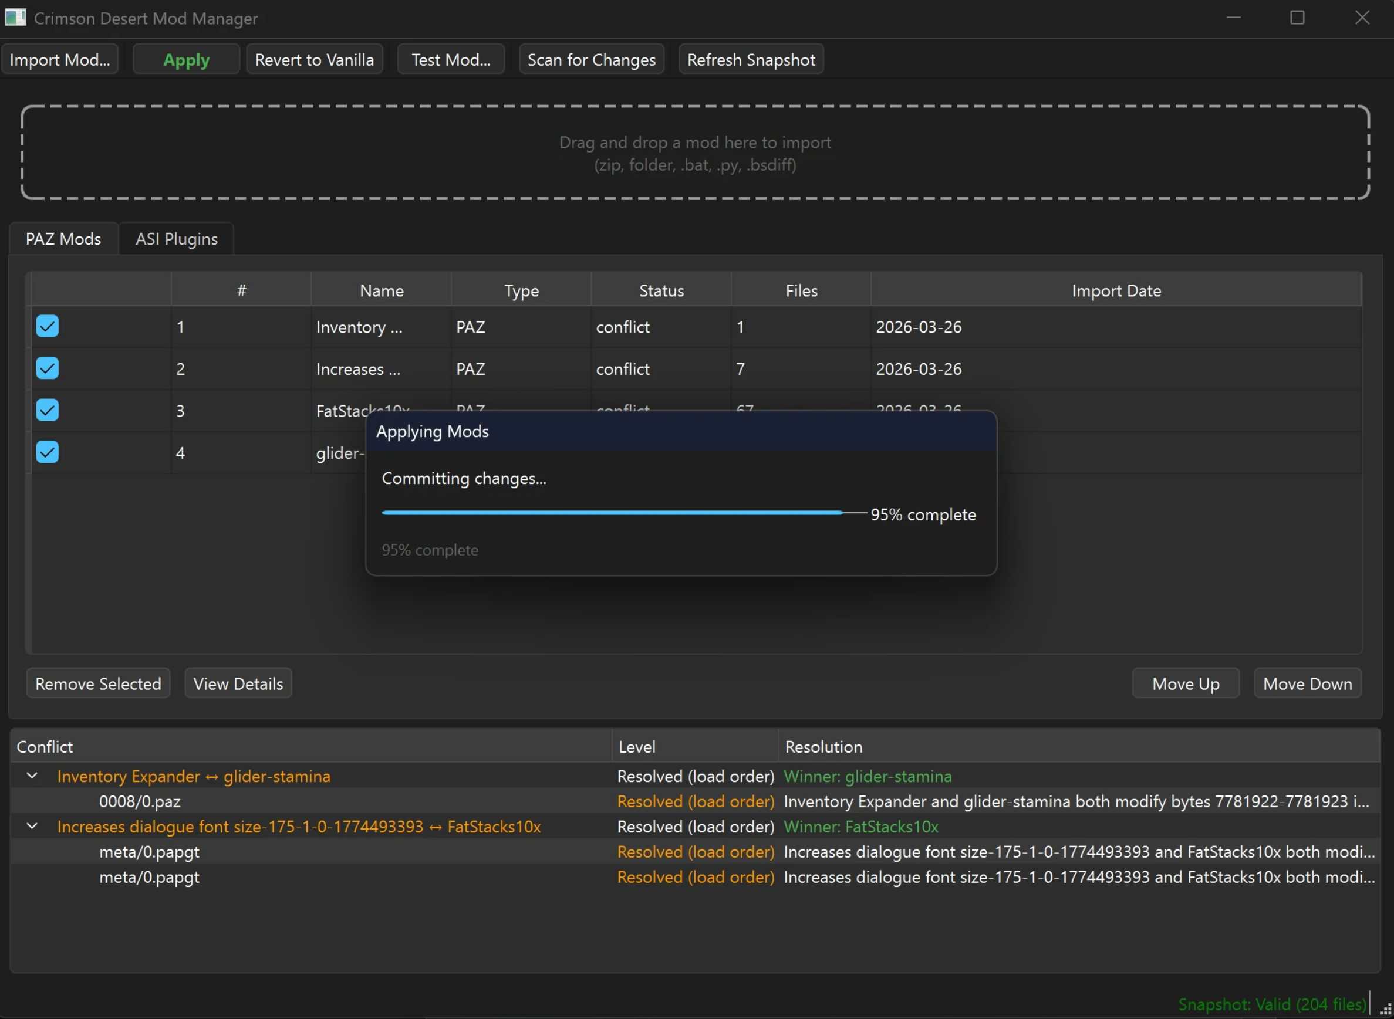Viewport: 1394px width, 1019px height.
Task: Collapse Increases dialogue font size conflict group
Action: (32, 826)
